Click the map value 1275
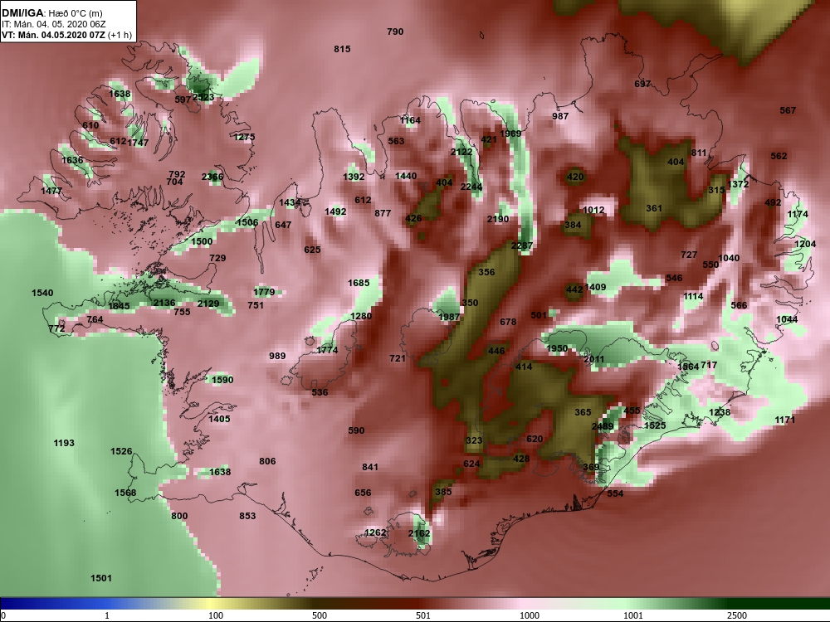 point(244,137)
